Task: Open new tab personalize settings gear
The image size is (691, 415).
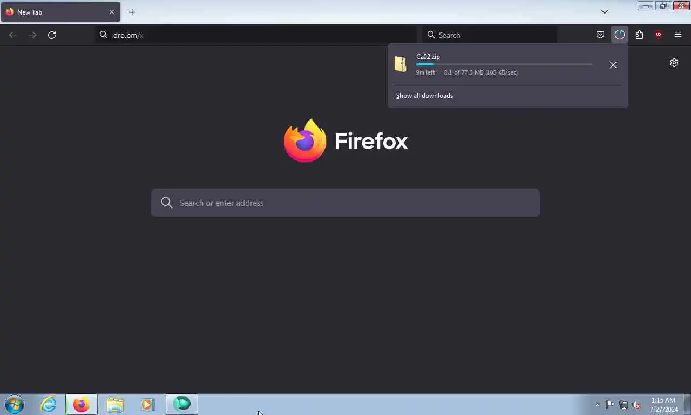Action: 674,63
